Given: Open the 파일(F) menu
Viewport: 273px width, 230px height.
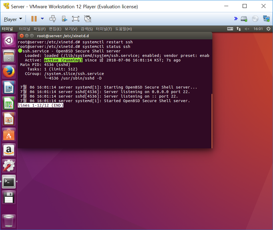Looking at the screenshot, I should point(40,29).
